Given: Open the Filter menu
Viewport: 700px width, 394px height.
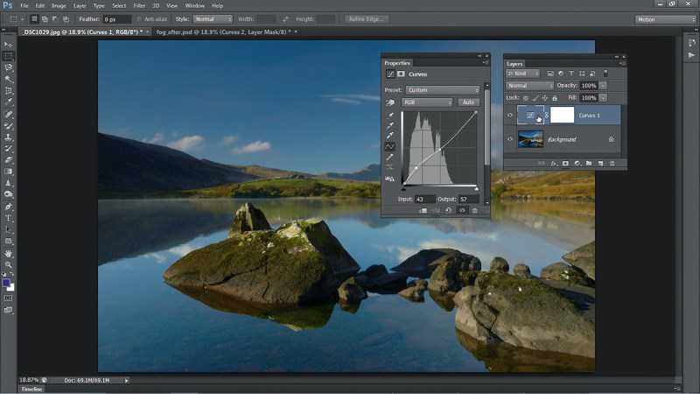Looking at the screenshot, I should click(139, 5).
